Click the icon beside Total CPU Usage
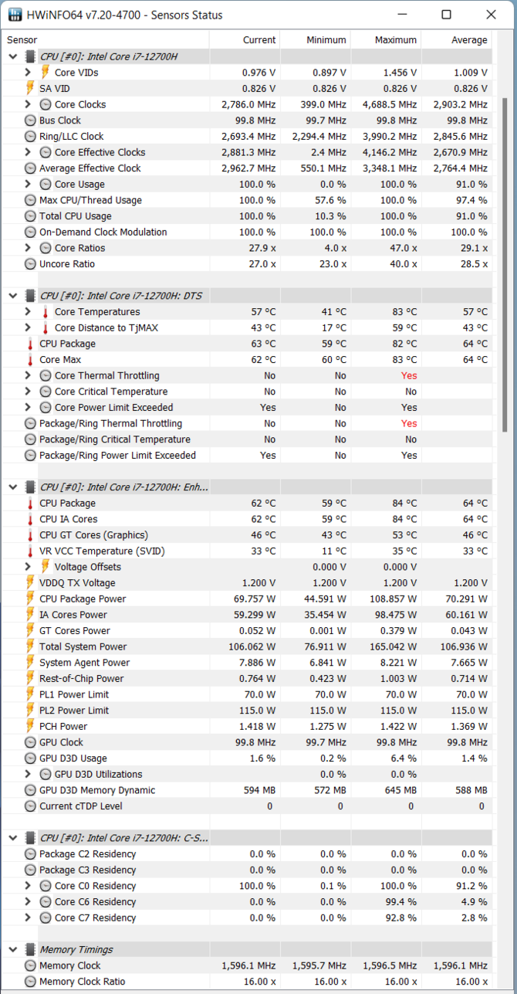The height and width of the screenshot is (994, 517). [30, 216]
